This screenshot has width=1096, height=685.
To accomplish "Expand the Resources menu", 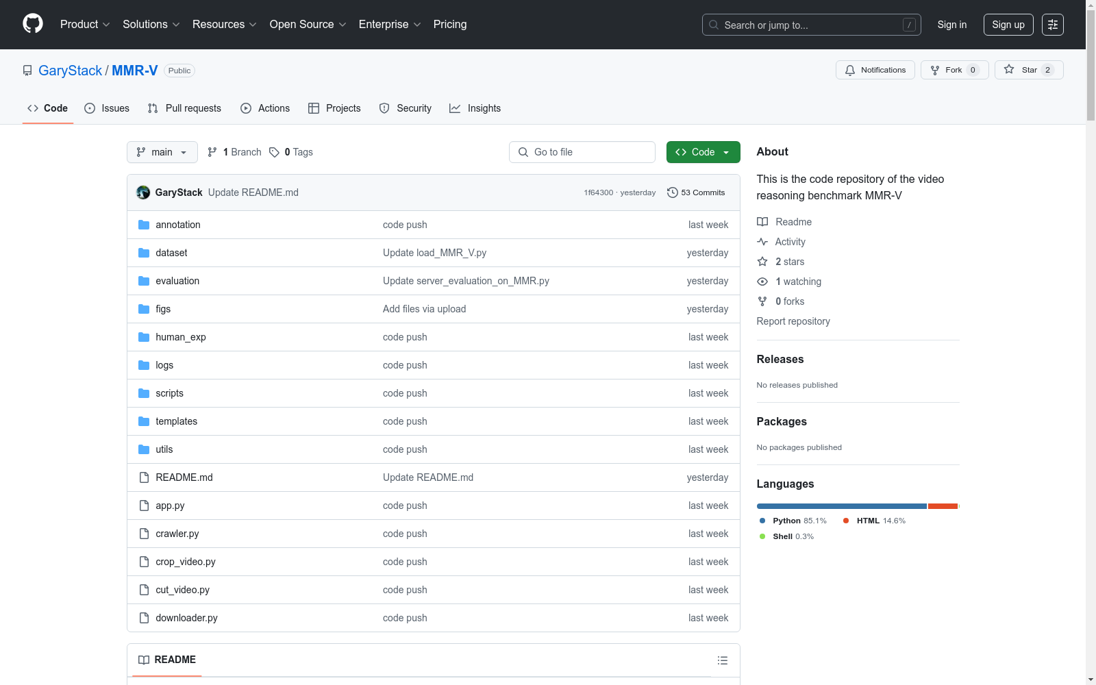I will click(x=225, y=25).
